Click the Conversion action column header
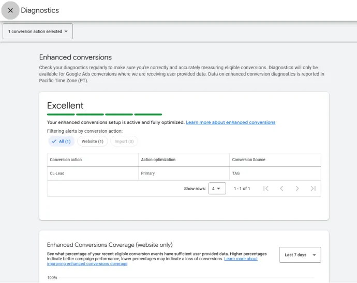The height and width of the screenshot is (283, 357). pyautogui.click(x=93, y=160)
